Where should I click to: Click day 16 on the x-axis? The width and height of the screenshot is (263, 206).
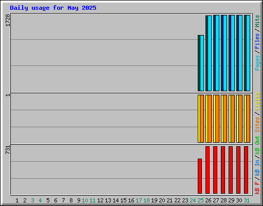click(x=131, y=200)
